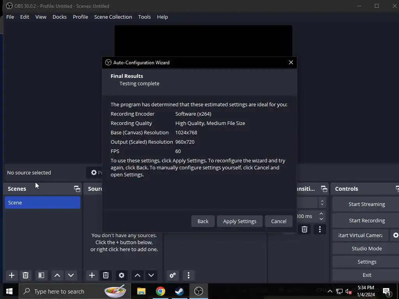Viewport: 399px width, 299px height.
Task: Open the View menu
Action: click(x=41, y=17)
